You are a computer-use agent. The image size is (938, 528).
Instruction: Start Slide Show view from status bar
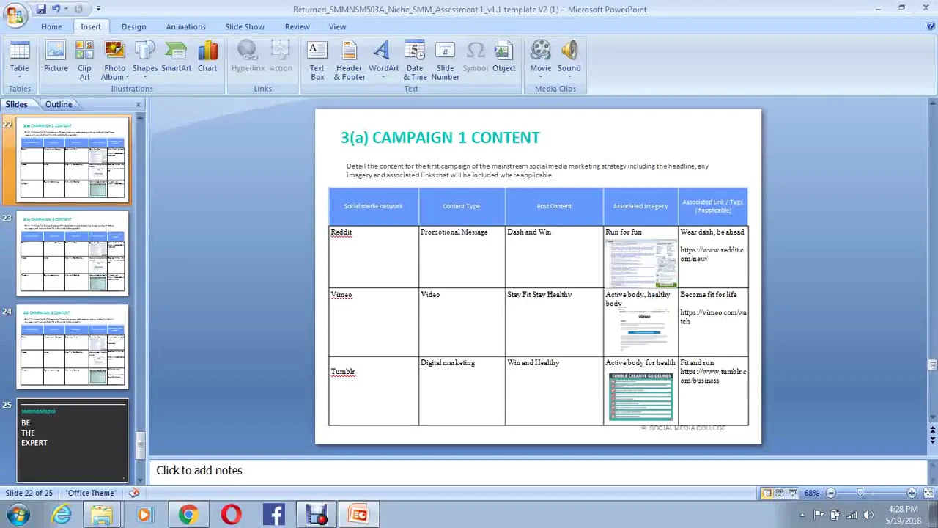[x=793, y=493]
